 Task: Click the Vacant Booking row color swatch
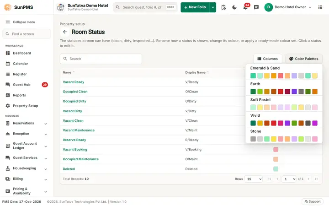coord(276,149)
